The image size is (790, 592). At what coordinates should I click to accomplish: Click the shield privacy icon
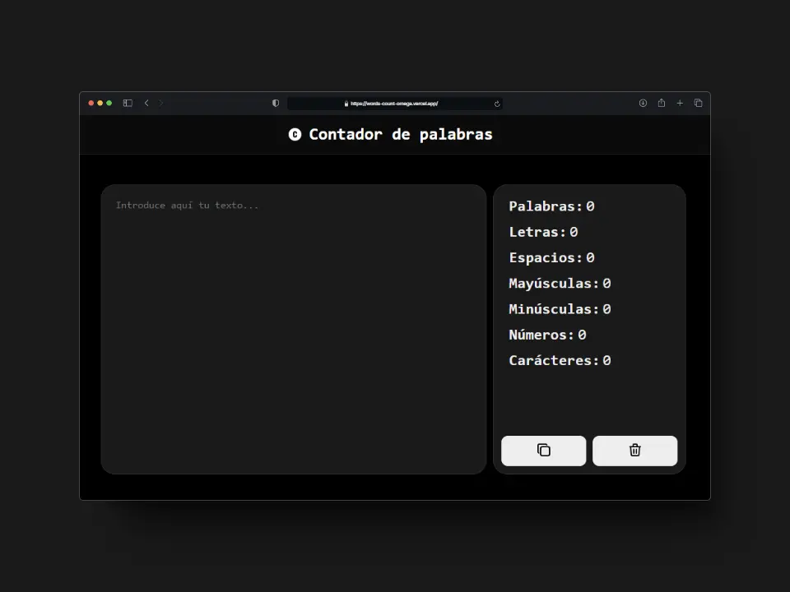point(275,103)
